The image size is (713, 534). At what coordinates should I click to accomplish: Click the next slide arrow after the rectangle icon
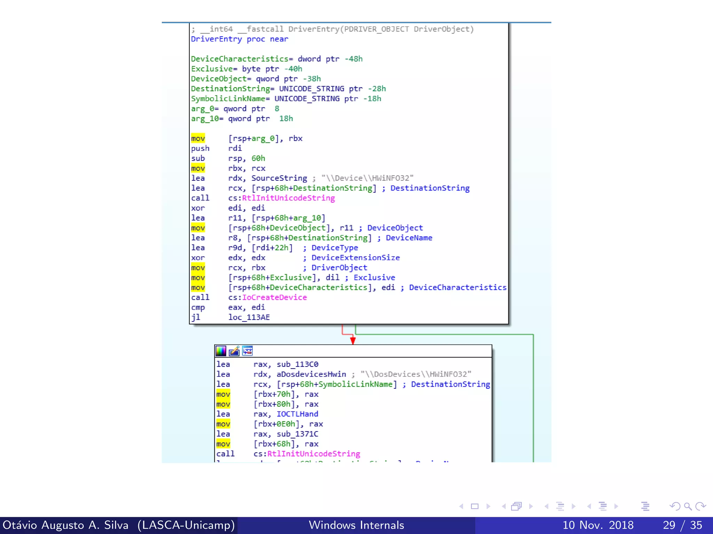(488, 507)
